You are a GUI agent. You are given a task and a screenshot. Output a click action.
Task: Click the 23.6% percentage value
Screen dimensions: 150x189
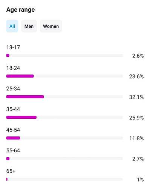click(x=136, y=76)
